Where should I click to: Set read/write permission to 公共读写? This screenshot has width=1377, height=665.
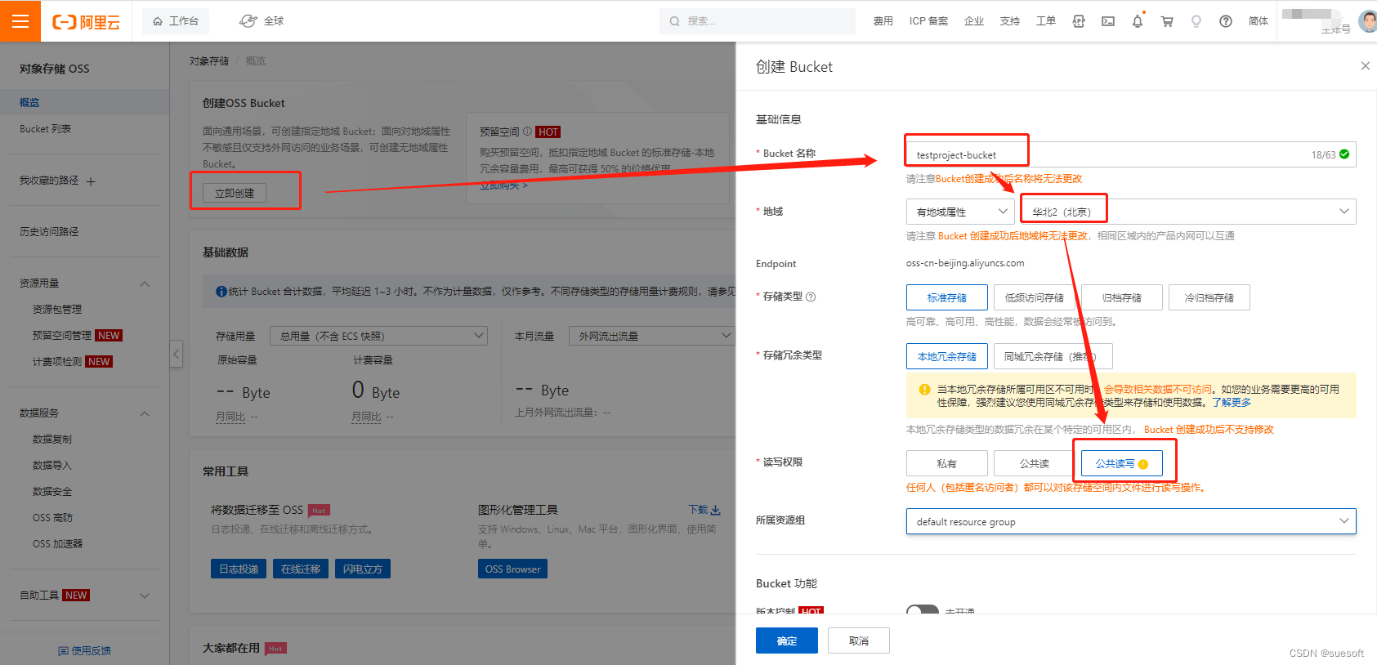click(x=1121, y=463)
